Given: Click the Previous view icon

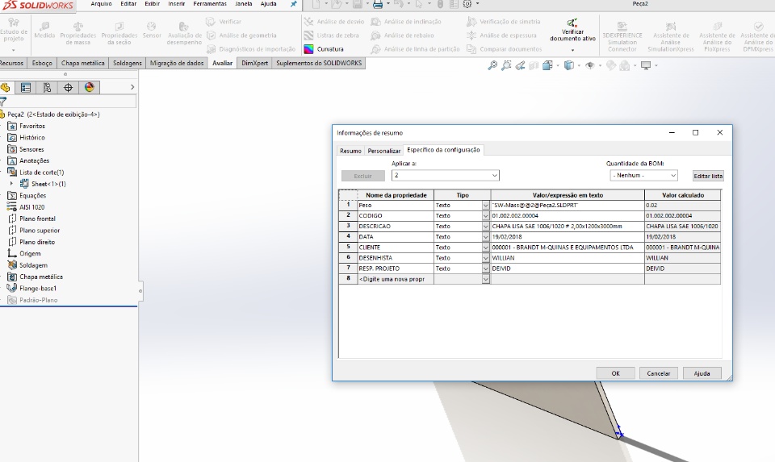Looking at the screenshot, I should coord(520,65).
